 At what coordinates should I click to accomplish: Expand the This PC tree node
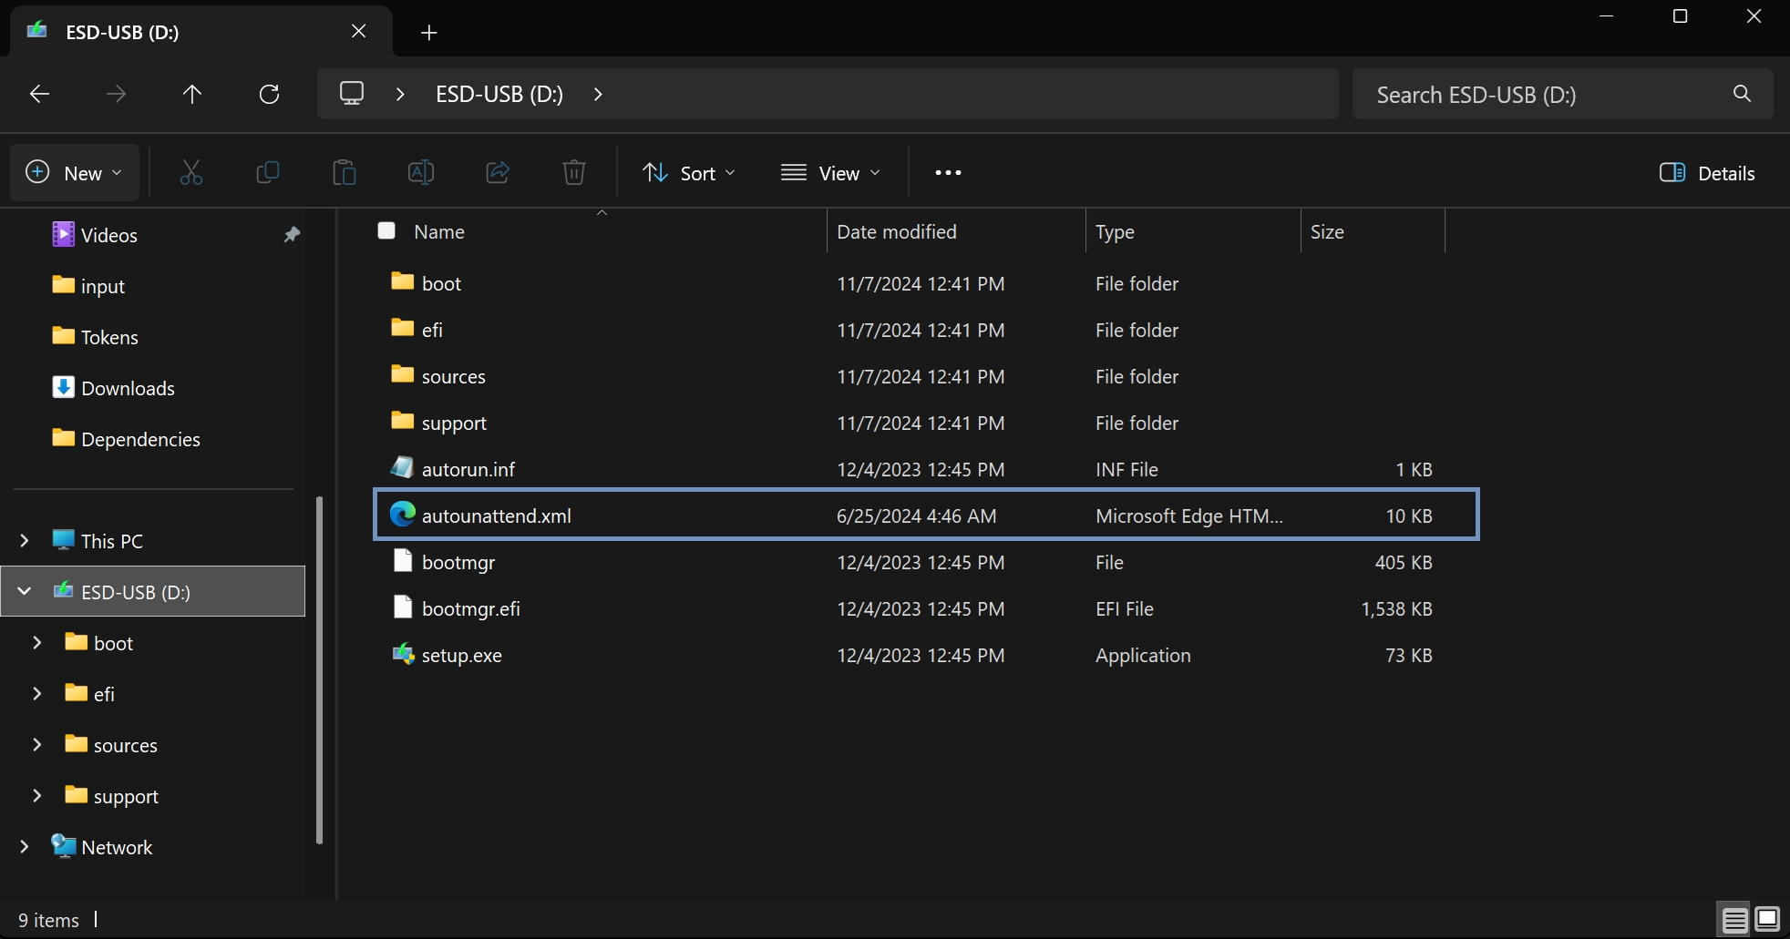[25, 541]
